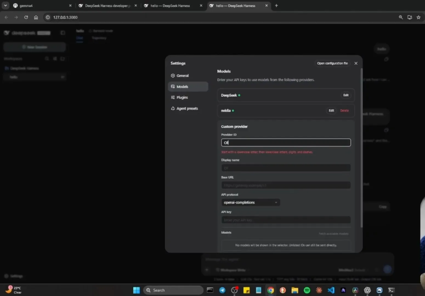Open Claude app from the taskbar

point(319,290)
